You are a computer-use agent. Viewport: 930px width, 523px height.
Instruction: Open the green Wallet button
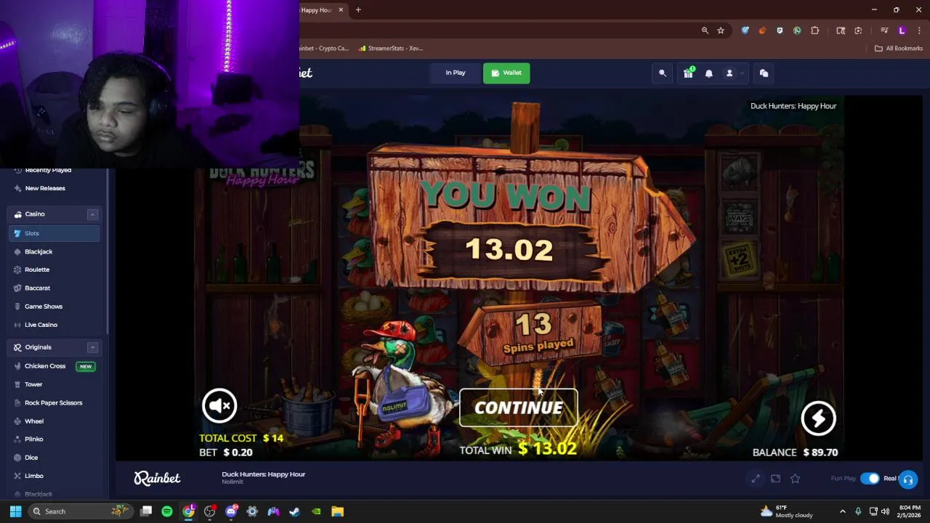click(x=506, y=73)
